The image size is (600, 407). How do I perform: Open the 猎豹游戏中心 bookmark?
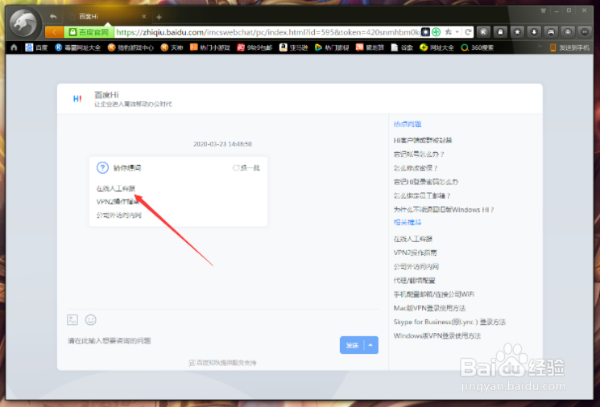(130, 47)
